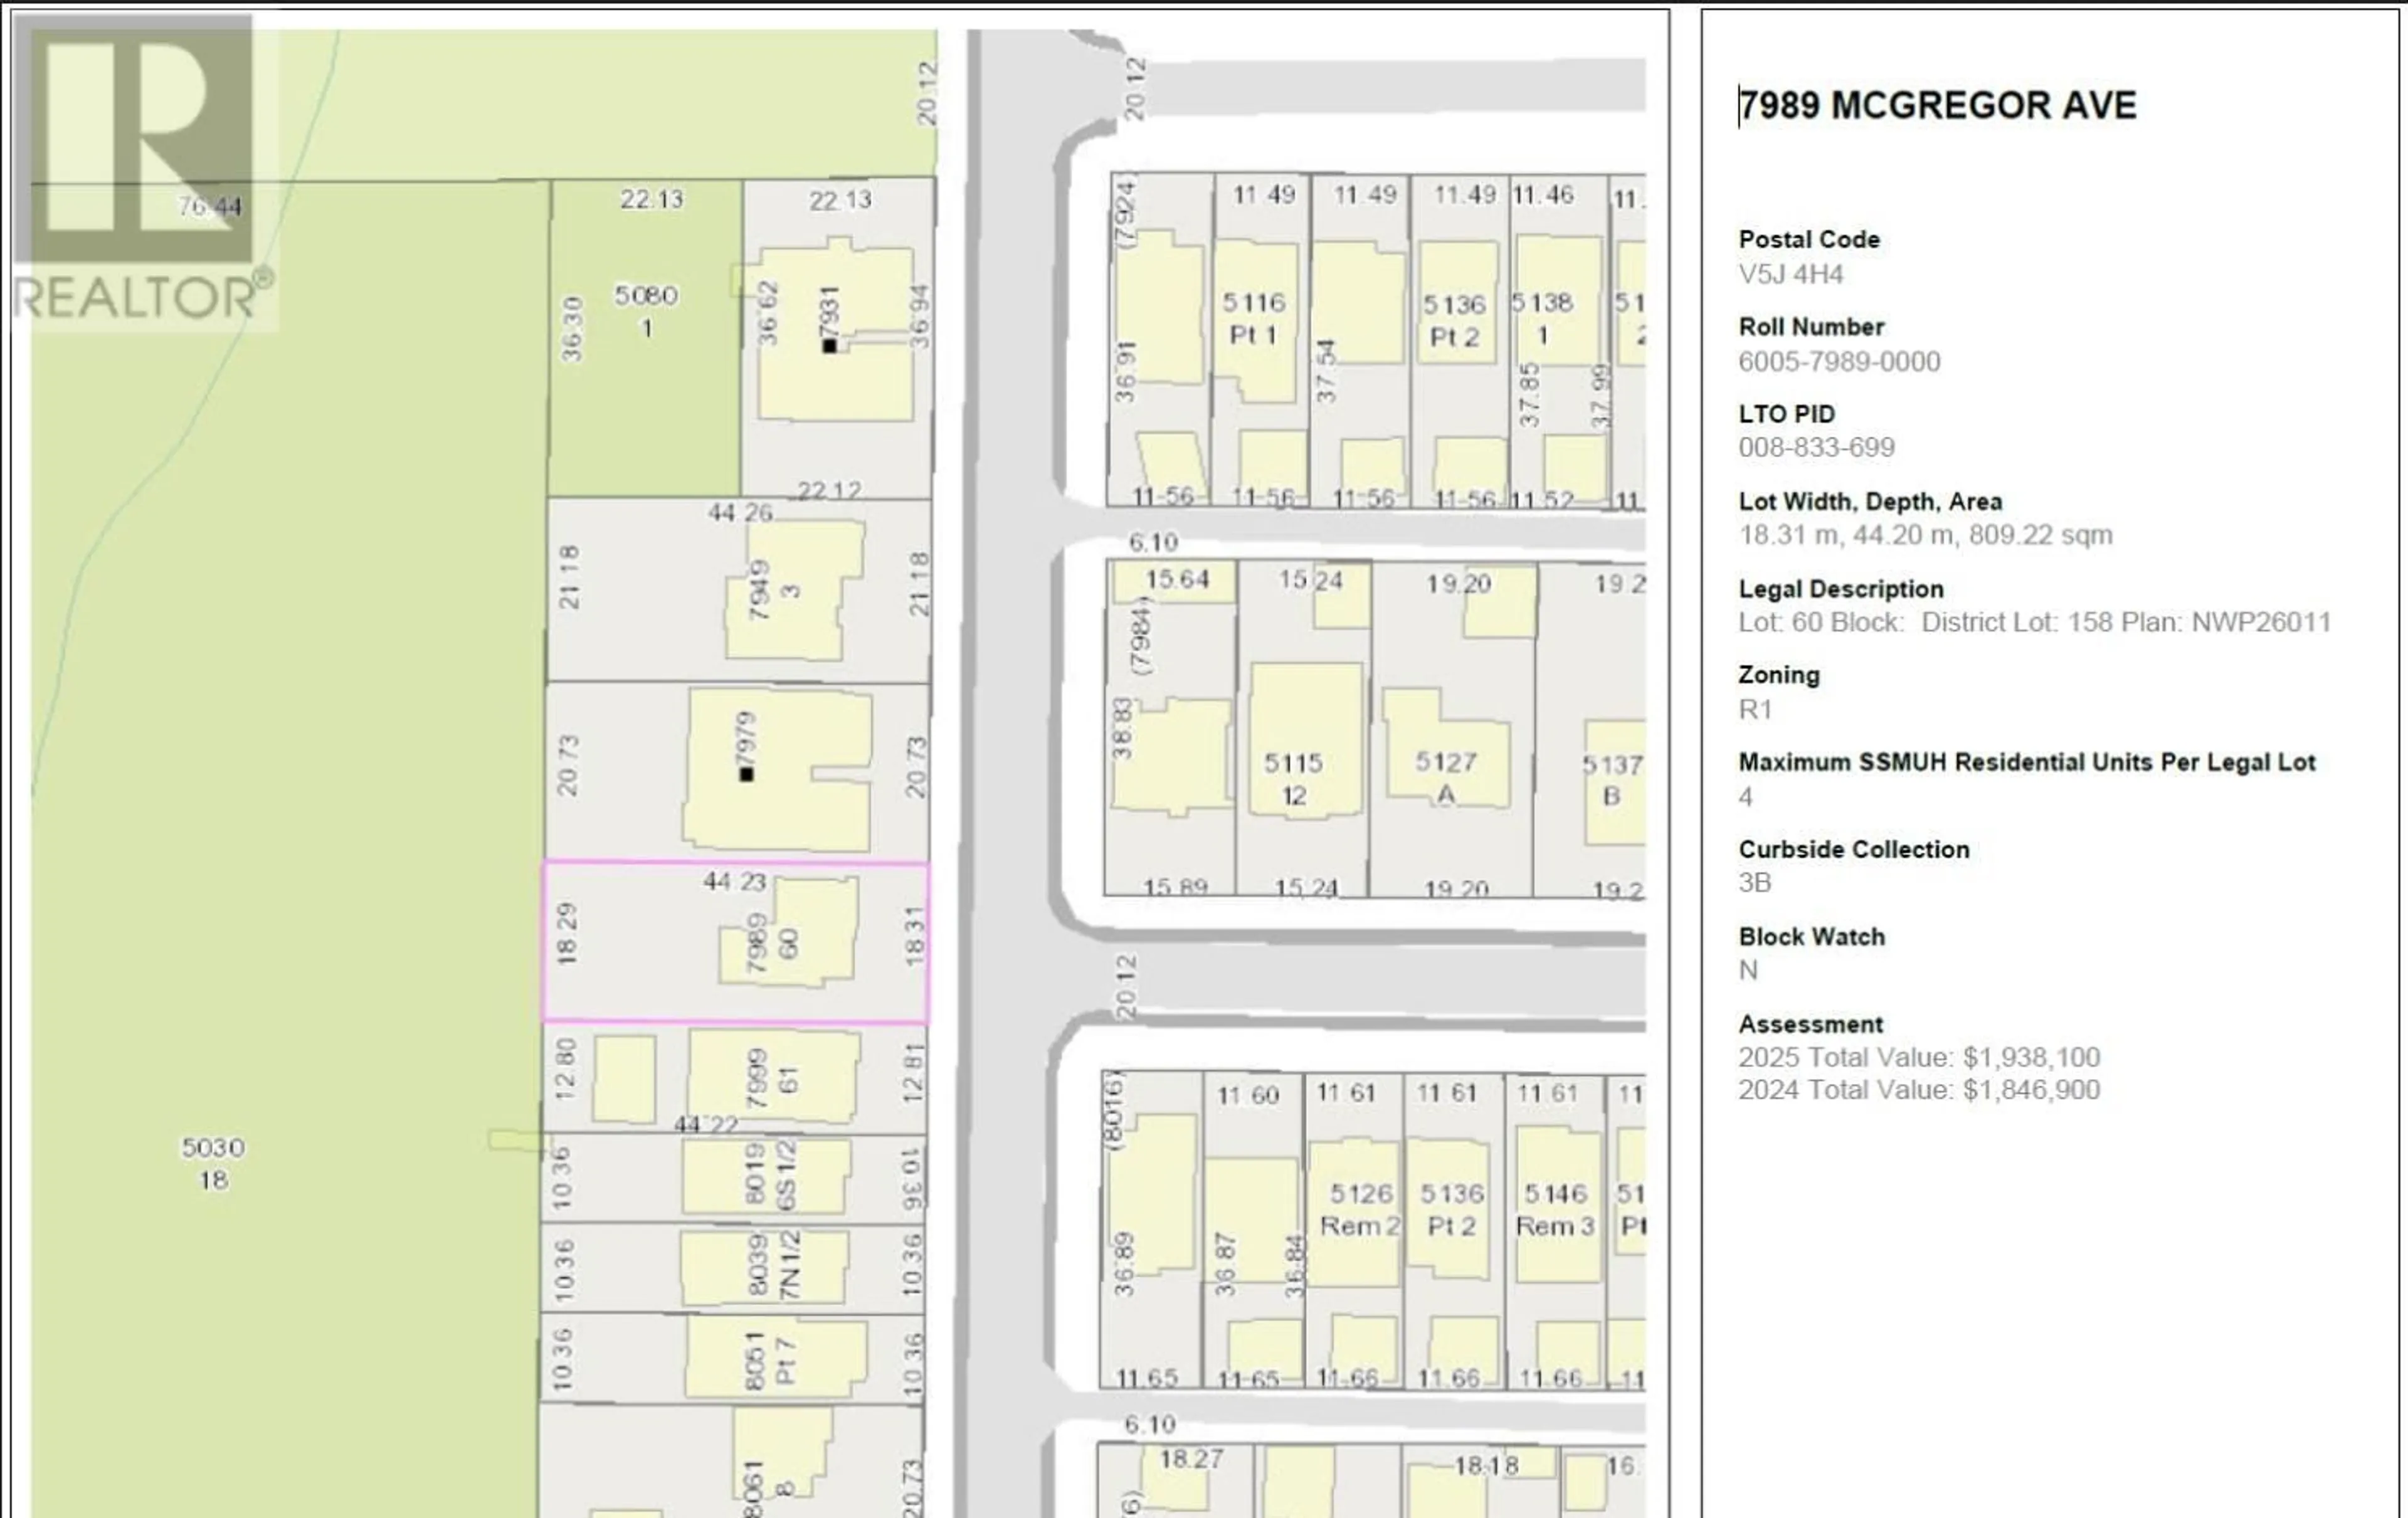Click the parcel labeled 5146 Rem 3
The width and height of the screenshot is (2408, 1518).
pyautogui.click(x=1555, y=1231)
